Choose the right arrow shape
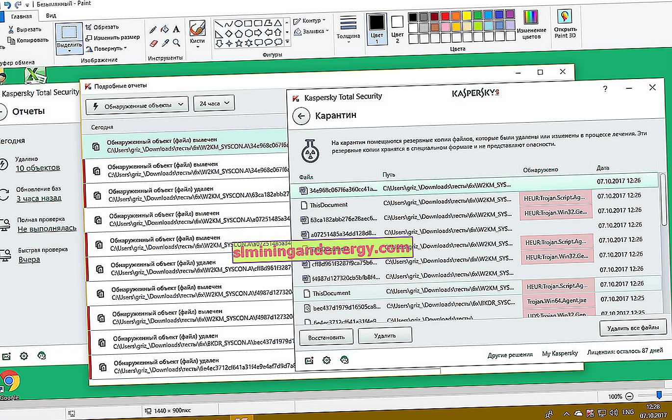 (258, 33)
